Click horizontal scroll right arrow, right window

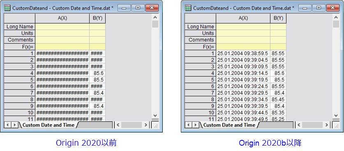coord(326,125)
